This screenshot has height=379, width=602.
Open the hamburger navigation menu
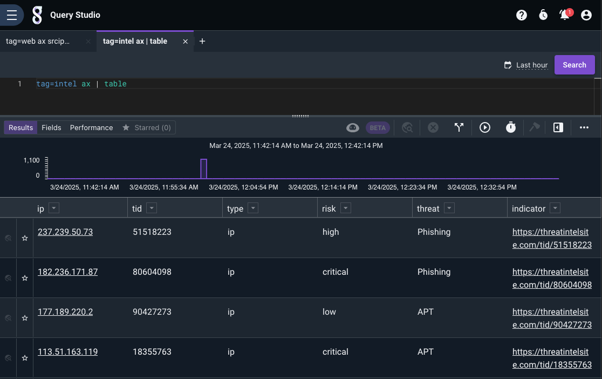pos(12,15)
